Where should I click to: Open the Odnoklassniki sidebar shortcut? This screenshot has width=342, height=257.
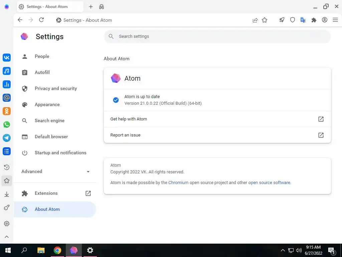[x=7, y=111]
